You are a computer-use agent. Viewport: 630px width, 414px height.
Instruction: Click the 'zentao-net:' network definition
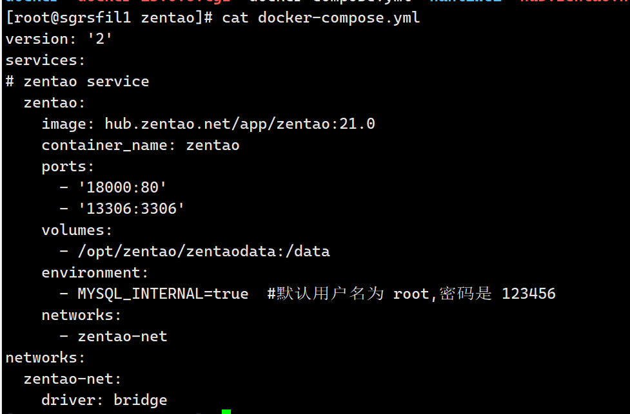[72, 379]
